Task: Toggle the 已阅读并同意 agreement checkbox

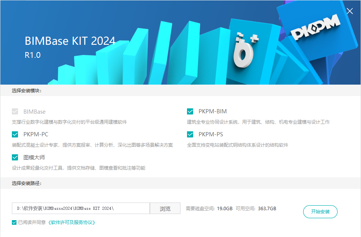Action: (14, 222)
